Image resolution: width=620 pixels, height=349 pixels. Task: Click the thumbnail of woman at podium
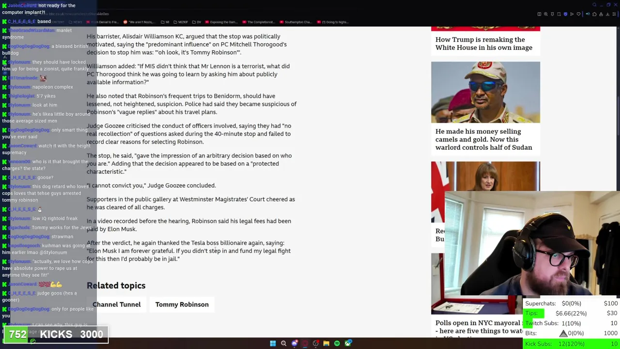point(485,176)
